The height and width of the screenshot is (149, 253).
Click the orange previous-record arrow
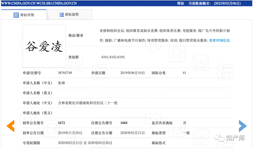click(11, 126)
